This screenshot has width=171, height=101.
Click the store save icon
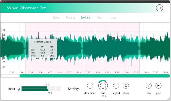coord(126,86)
